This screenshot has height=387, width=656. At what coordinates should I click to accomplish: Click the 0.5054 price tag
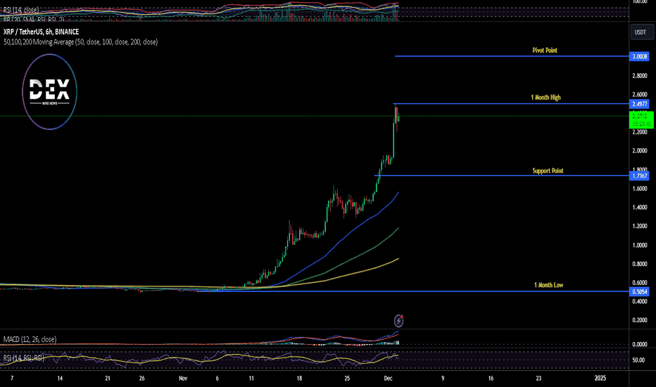(639, 291)
